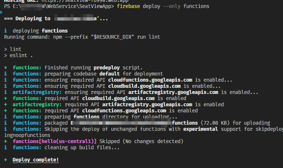
Task: Click the "$RESOURCE_DIR" string in the npm command
Action: [x=112, y=37]
